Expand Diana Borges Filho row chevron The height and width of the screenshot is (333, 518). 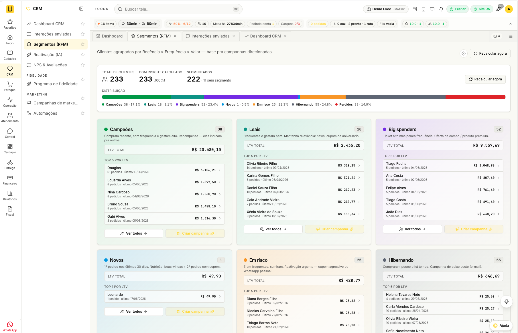359,301
